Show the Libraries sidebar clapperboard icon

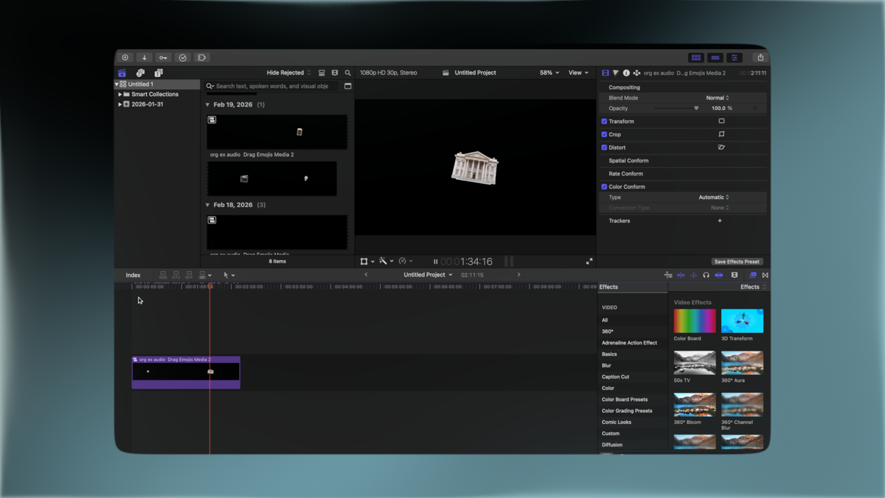coord(122,73)
